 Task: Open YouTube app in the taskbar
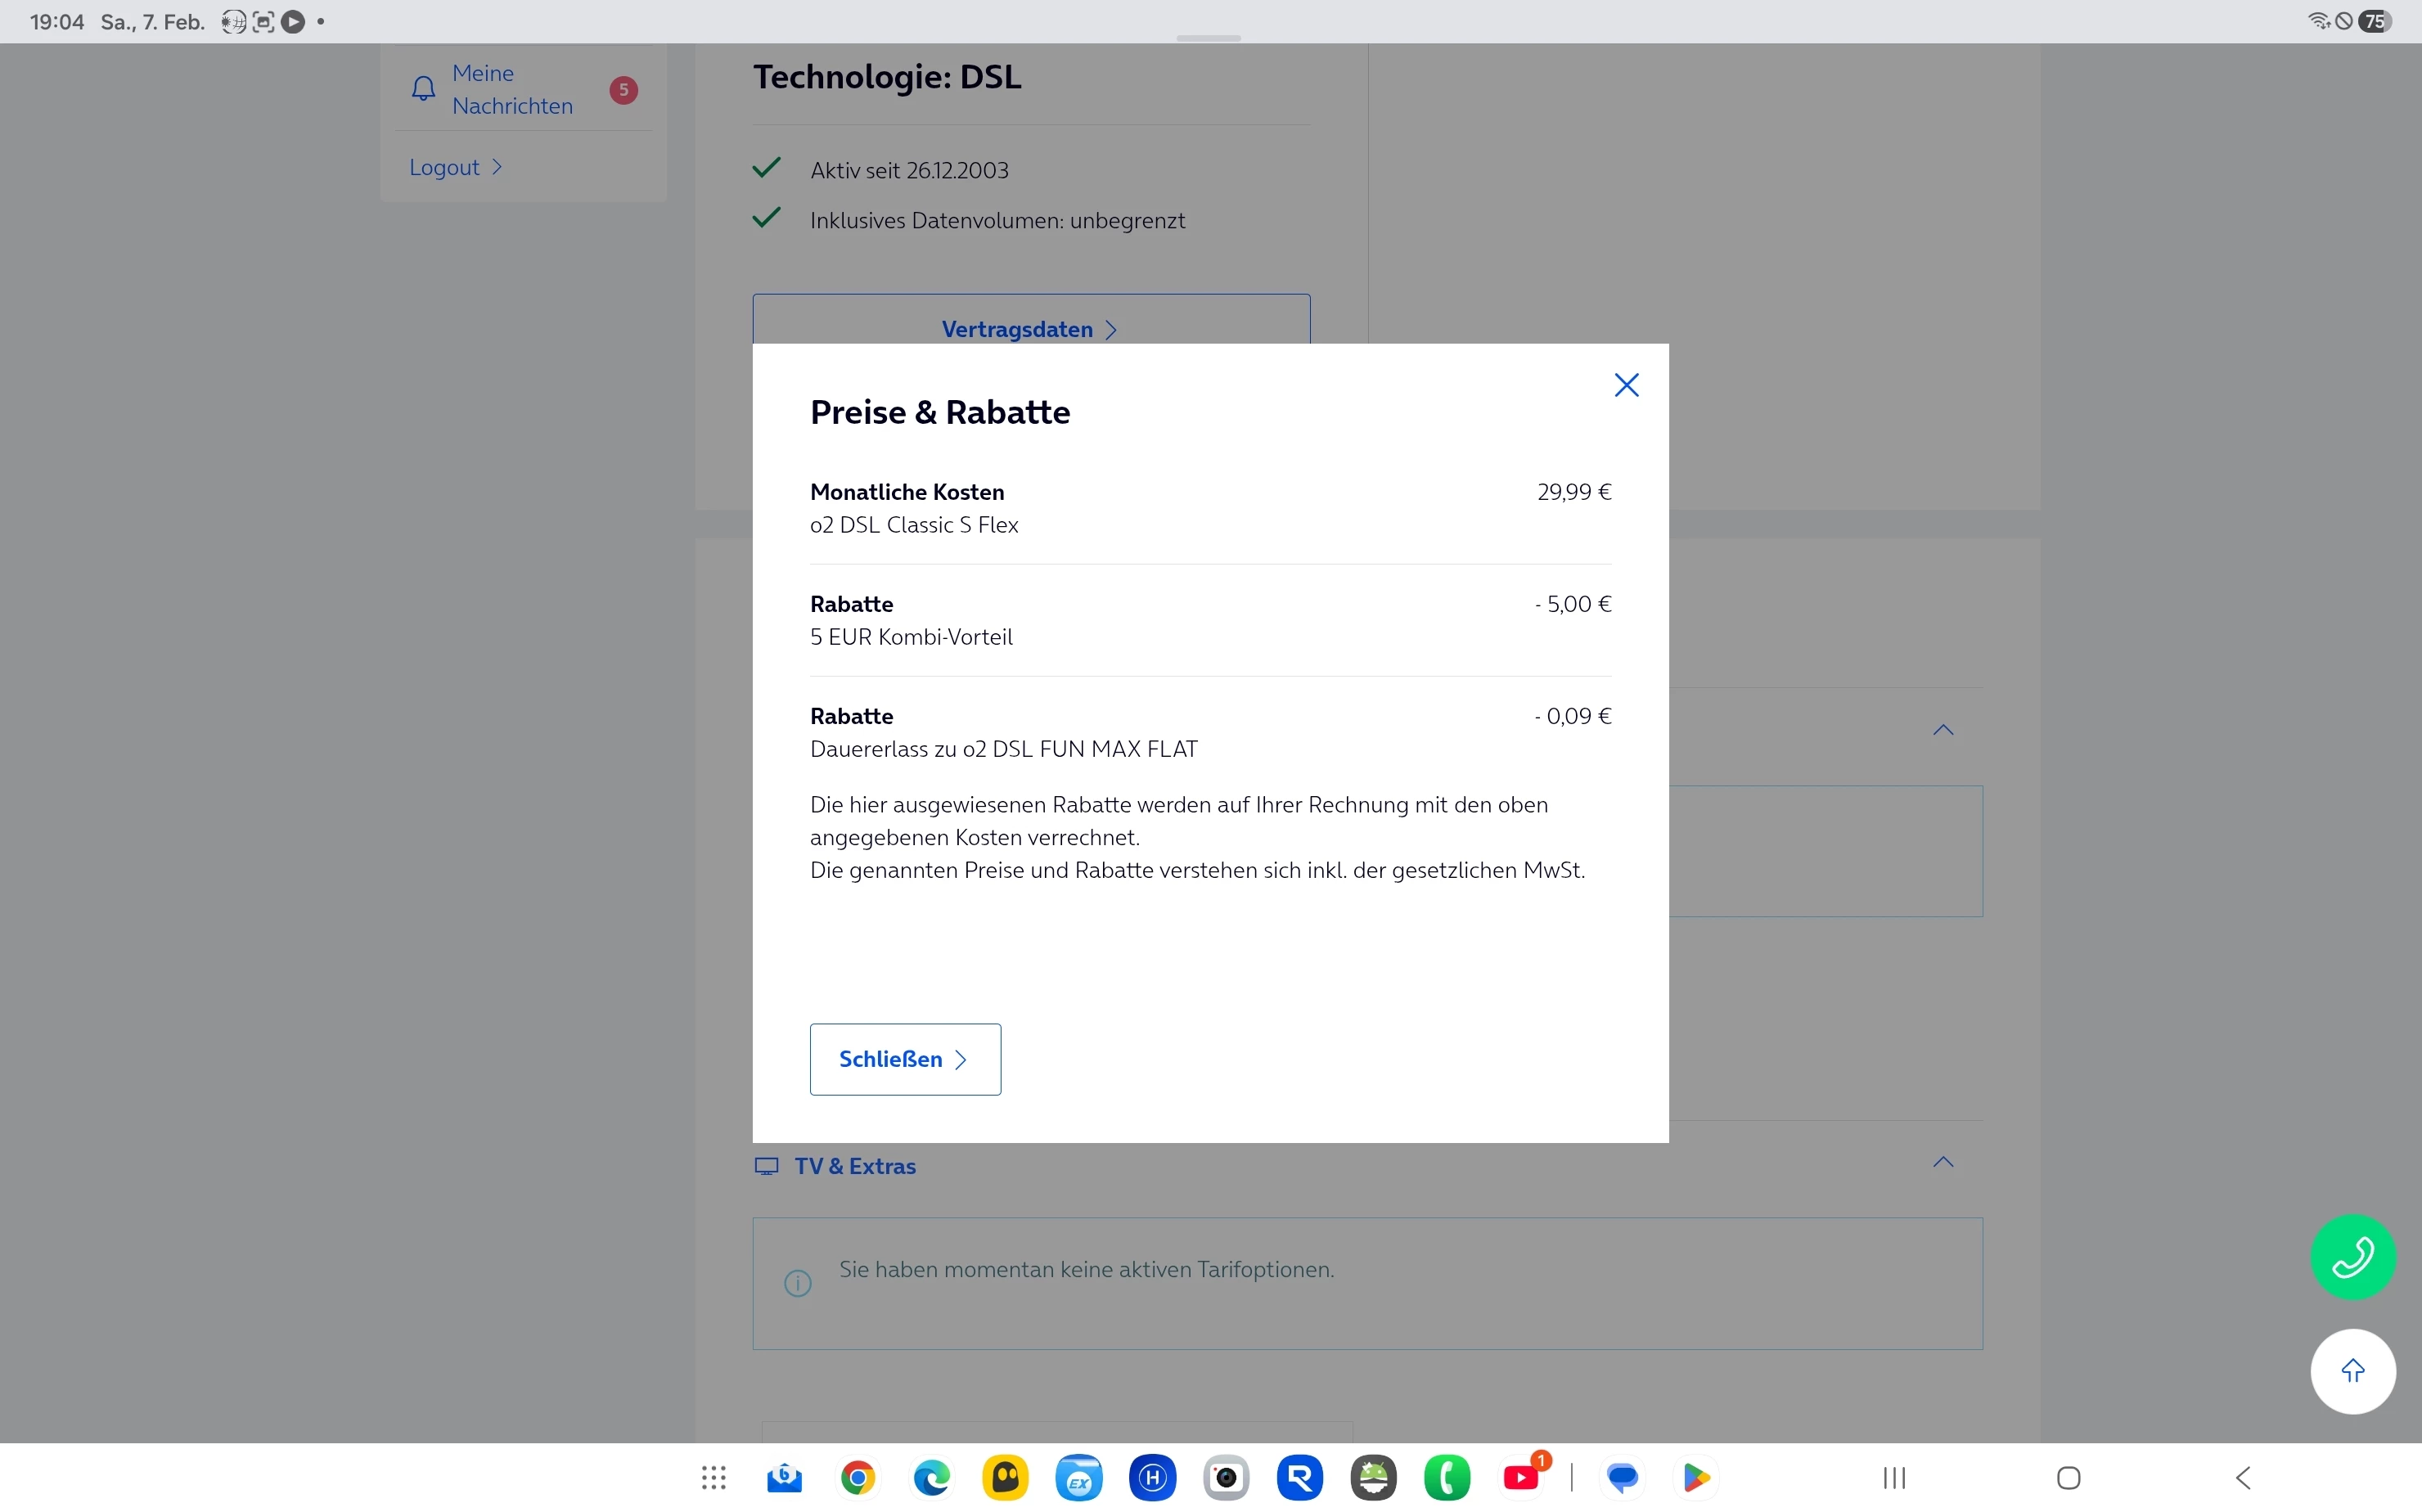pyautogui.click(x=1521, y=1477)
